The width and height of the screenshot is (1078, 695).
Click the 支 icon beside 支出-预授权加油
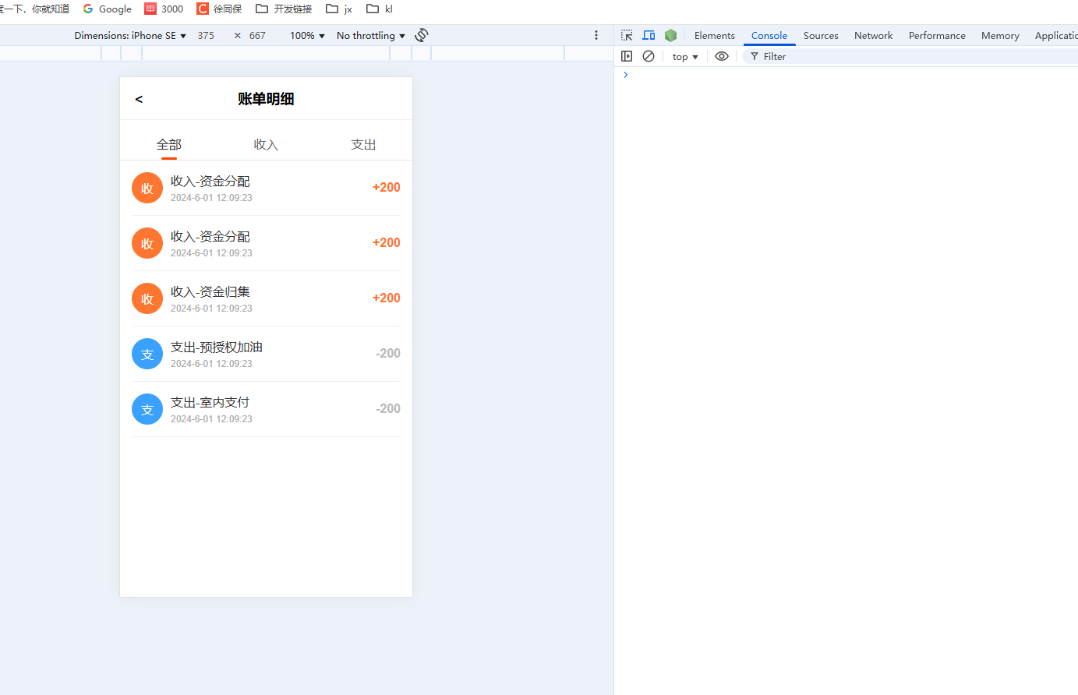pos(147,354)
